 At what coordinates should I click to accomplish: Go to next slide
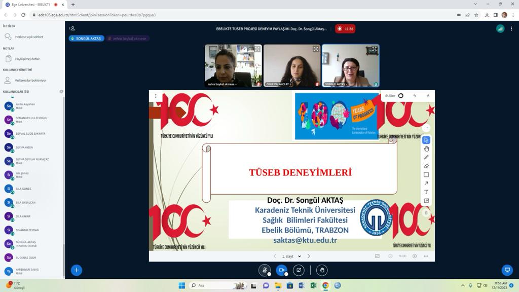tap(309, 256)
